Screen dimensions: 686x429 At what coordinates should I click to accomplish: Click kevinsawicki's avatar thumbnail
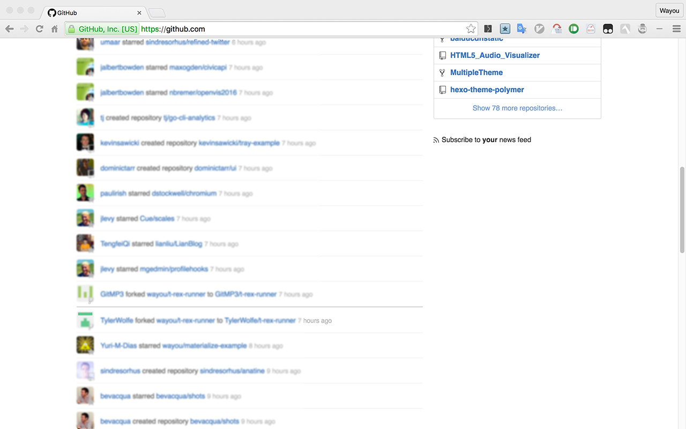(x=85, y=143)
